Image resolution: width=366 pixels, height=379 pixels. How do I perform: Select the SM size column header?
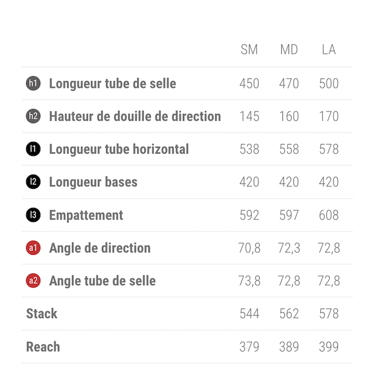pyautogui.click(x=249, y=50)
